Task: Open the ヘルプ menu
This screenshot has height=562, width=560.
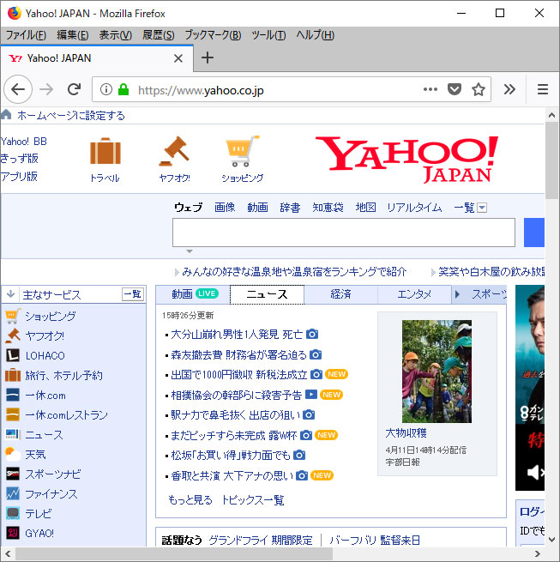Action: pyautogui.click(x=316, y=35)
